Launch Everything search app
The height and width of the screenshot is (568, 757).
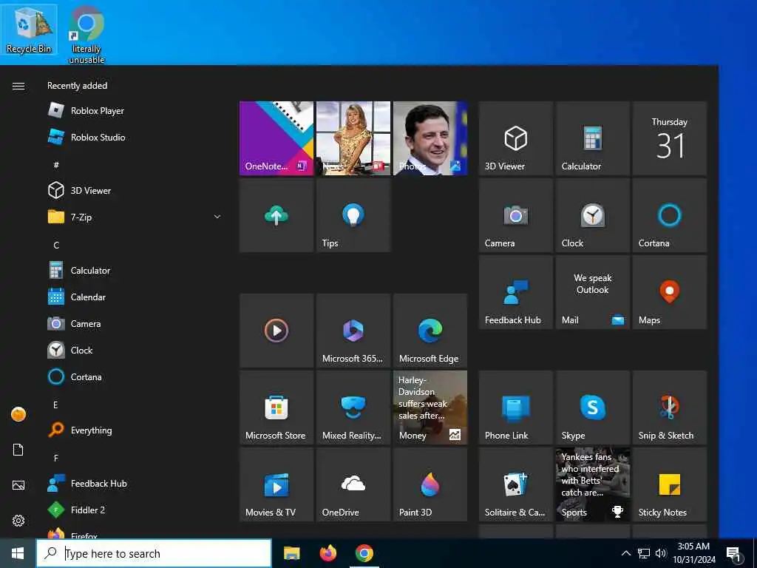[135, 430]
